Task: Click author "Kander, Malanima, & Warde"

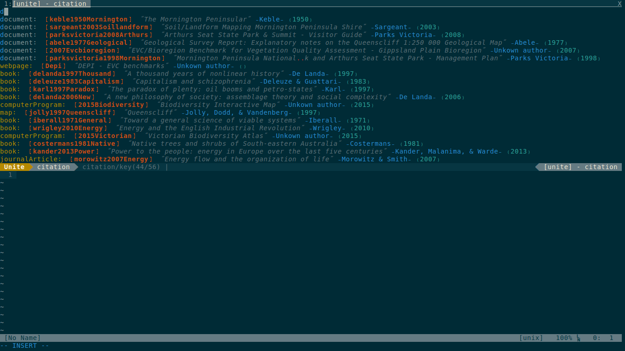Action: click(447, 151)
